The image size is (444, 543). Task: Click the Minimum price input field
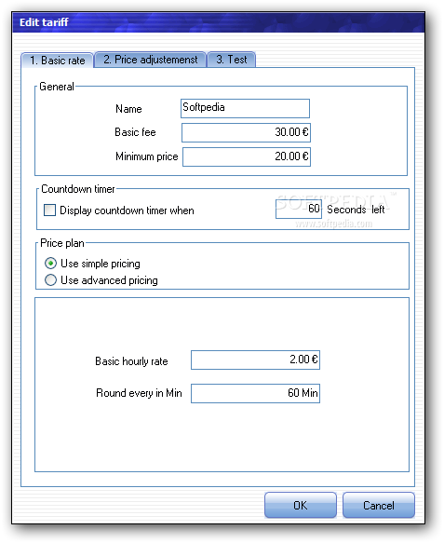(247, 156)
